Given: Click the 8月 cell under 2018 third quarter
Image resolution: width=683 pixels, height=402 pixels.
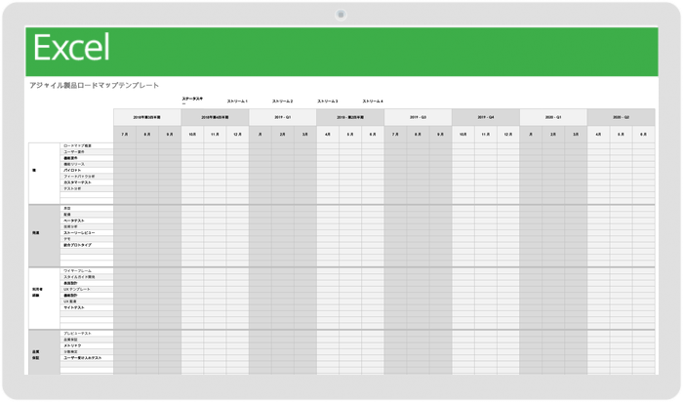Looking at the screenshot, I should click(147, 134).
